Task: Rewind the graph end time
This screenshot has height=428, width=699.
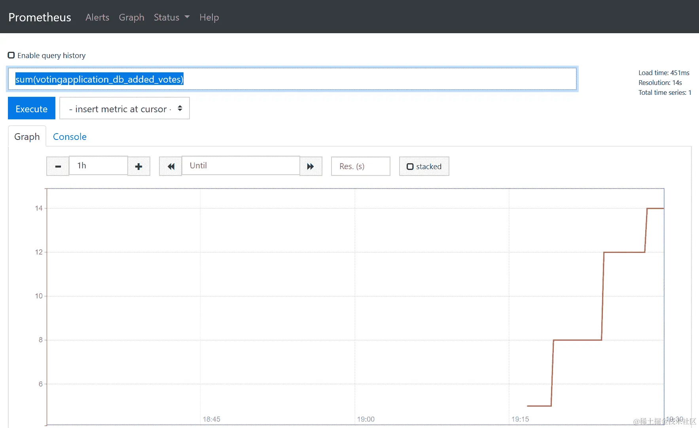Action: [x=170, y=166]
